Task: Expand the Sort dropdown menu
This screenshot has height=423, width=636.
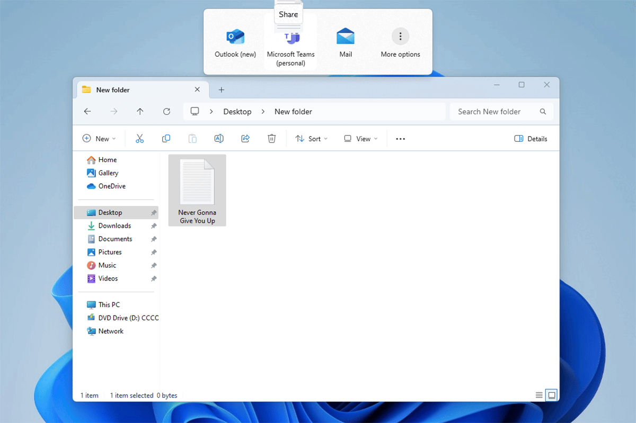Action: 312,139
